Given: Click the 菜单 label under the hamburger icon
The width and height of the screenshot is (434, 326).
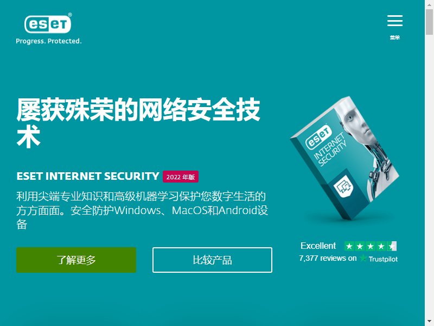Looking at the screenshot, I should pyautogui.click(x=395, y=37).
